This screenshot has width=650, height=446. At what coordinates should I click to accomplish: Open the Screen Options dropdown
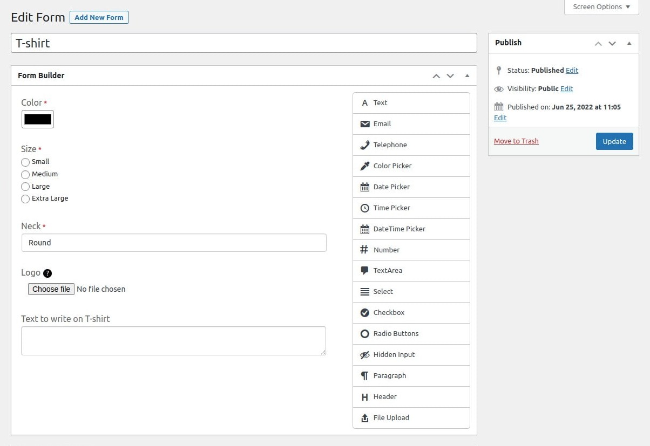600,6
